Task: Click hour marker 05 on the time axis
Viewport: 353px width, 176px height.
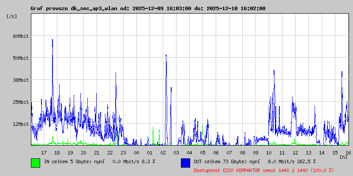Action: pyautogui.click(x=203, y=152)
